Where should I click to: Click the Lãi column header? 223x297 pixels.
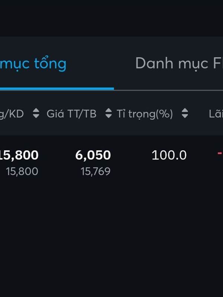click(216, 114)
